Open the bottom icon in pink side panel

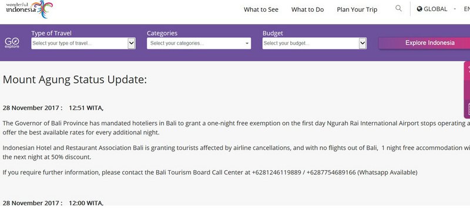pyautogui.click(x=468, y=109)
